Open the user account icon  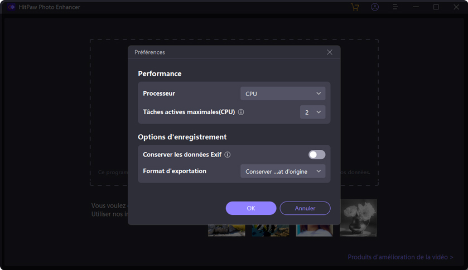click(x=375, y=7)
